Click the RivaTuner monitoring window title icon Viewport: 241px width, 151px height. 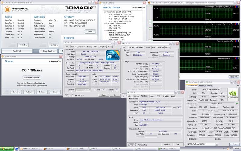coord(149,2)
